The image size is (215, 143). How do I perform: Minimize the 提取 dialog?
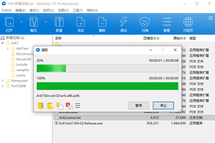point(151,50)
